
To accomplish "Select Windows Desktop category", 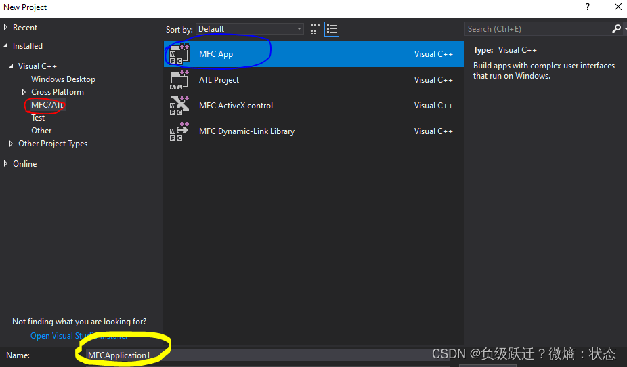I will click(63, 79).
